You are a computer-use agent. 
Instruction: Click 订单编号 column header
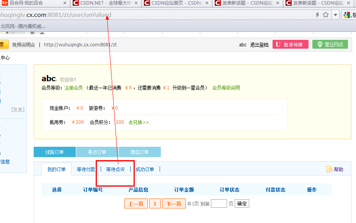(93, 190)
